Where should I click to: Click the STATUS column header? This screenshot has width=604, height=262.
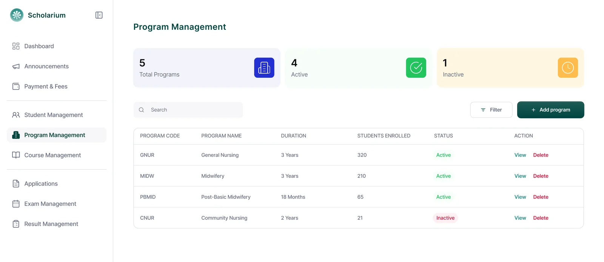click(443, 136)
